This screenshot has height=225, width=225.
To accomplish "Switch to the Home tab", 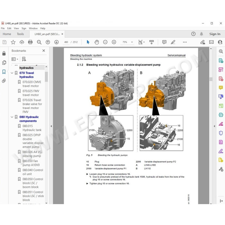I will (7, 34).
